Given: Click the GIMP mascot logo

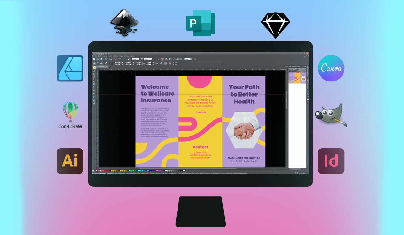Looking at the screenshot, I should pos(331,115).
